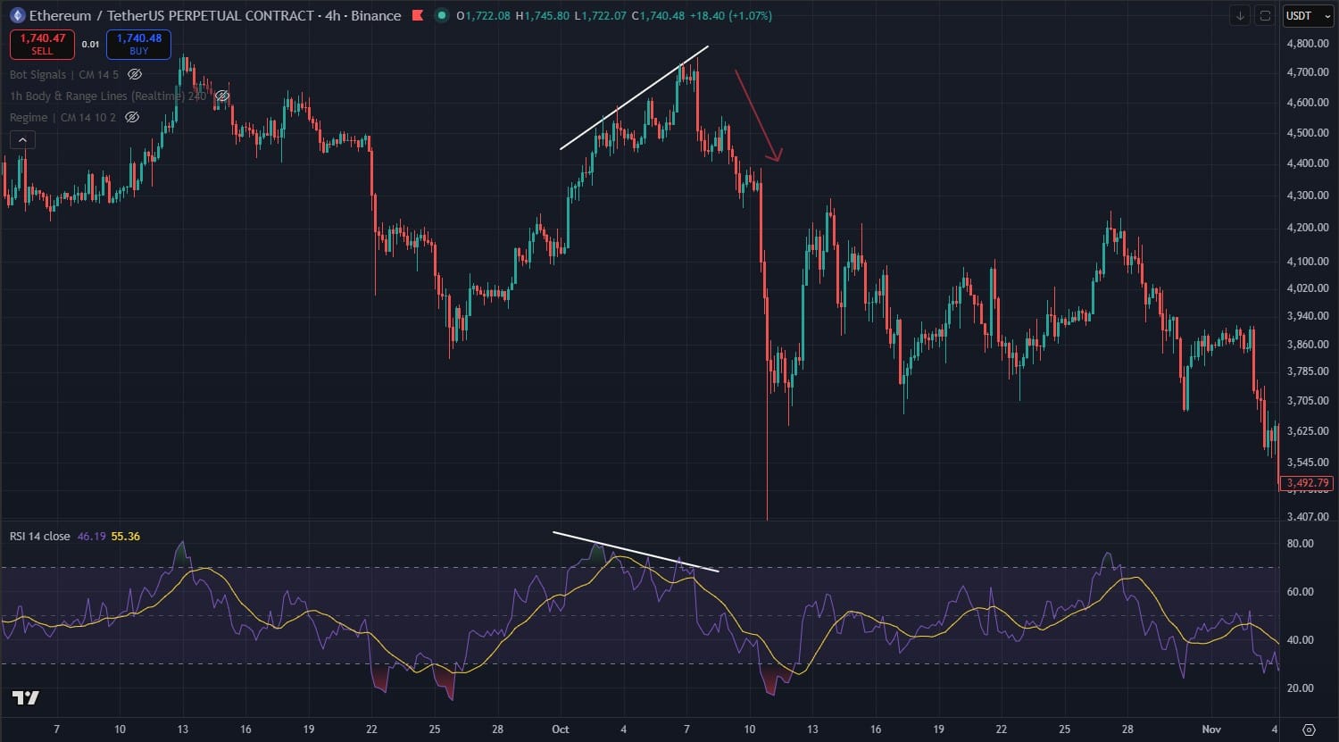
Task: Select the 1h Body & Range Lines legend
Action: coord(108,96)
